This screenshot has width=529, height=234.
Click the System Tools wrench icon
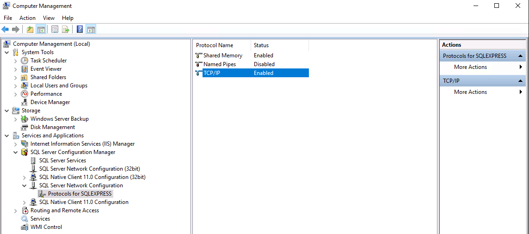click(x=16, y=52)
